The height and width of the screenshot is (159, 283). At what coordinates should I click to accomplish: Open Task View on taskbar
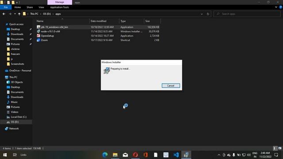point(15,155)
